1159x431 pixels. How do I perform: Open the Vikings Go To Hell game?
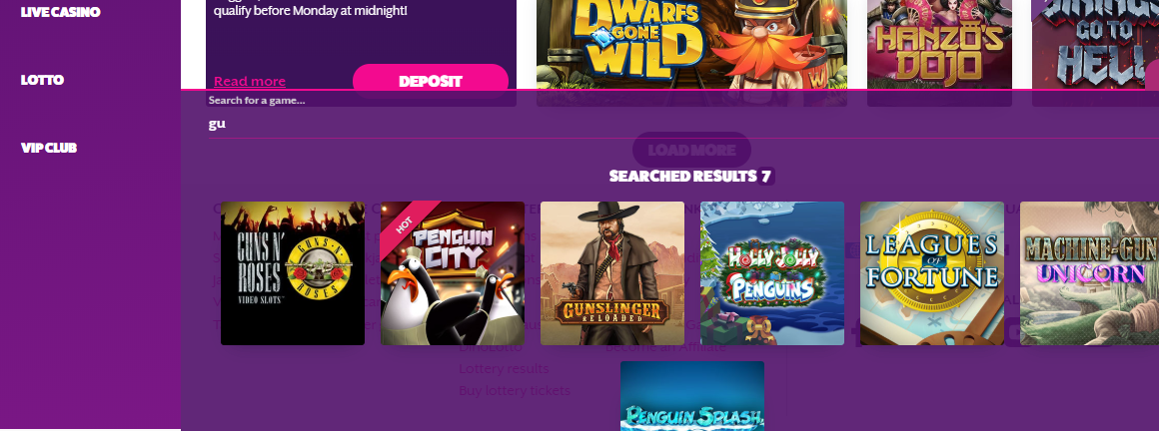coord(1095,44)
